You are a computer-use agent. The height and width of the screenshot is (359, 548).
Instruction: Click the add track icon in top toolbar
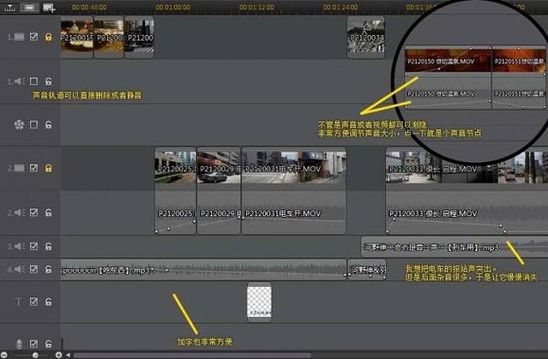[x=49, y=8]
